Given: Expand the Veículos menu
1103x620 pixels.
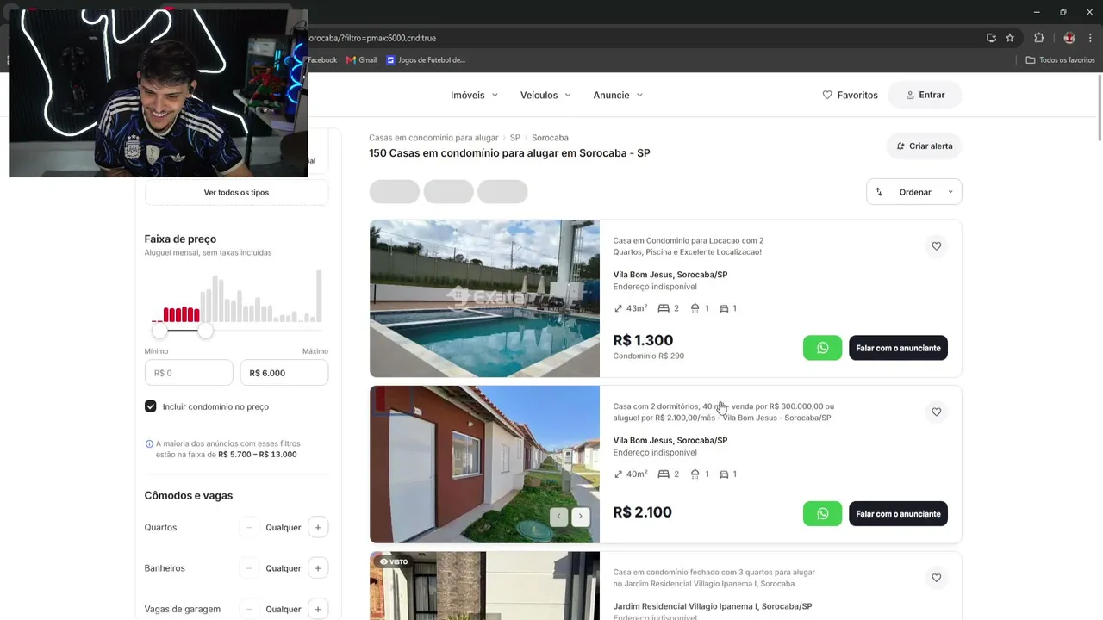Looking at the screenshot, I should click(x=545, y=95).
